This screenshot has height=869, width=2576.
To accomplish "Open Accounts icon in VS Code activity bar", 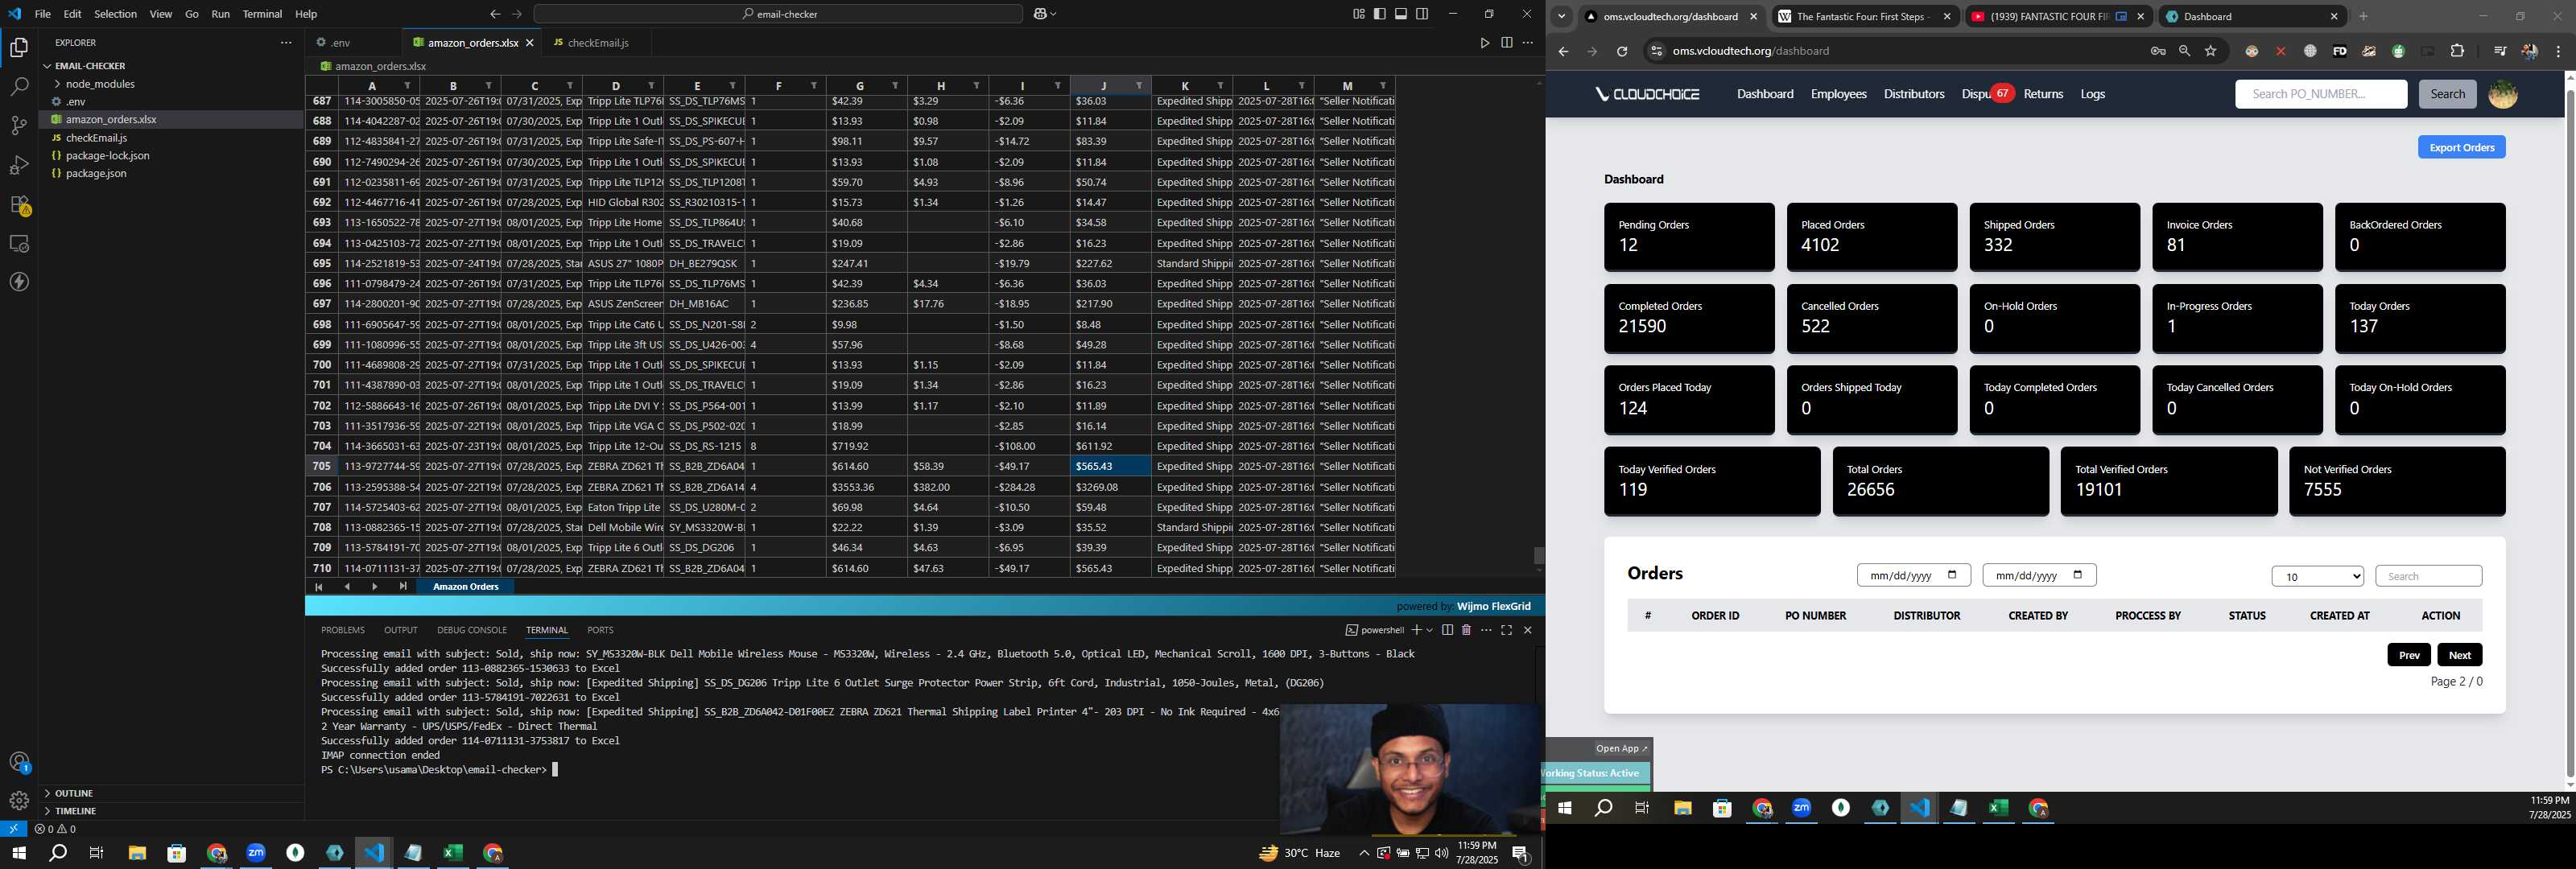I will pos(19,762).
